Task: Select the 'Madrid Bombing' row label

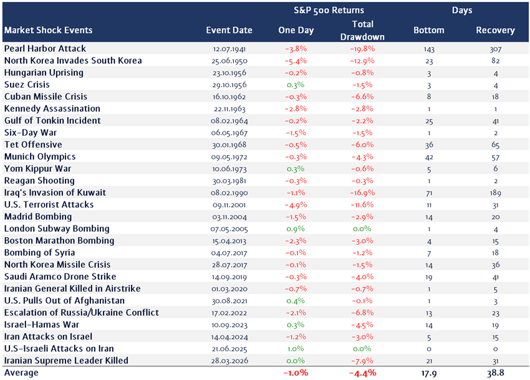Action: [x=38, y=217]
